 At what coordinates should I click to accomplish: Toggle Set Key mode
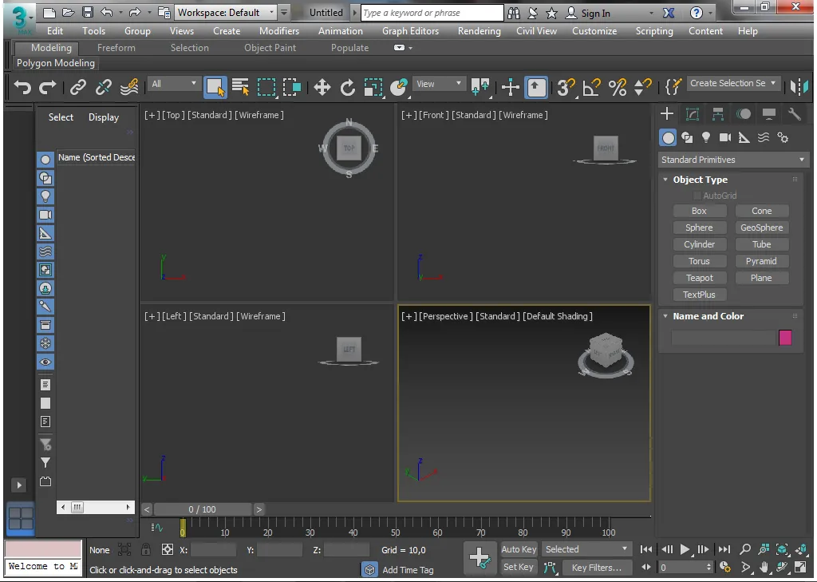click(x=519, y=567)
